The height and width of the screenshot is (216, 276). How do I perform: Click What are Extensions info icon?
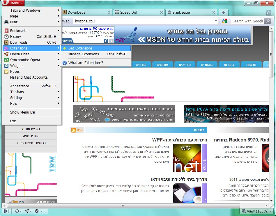coord(65,63)
